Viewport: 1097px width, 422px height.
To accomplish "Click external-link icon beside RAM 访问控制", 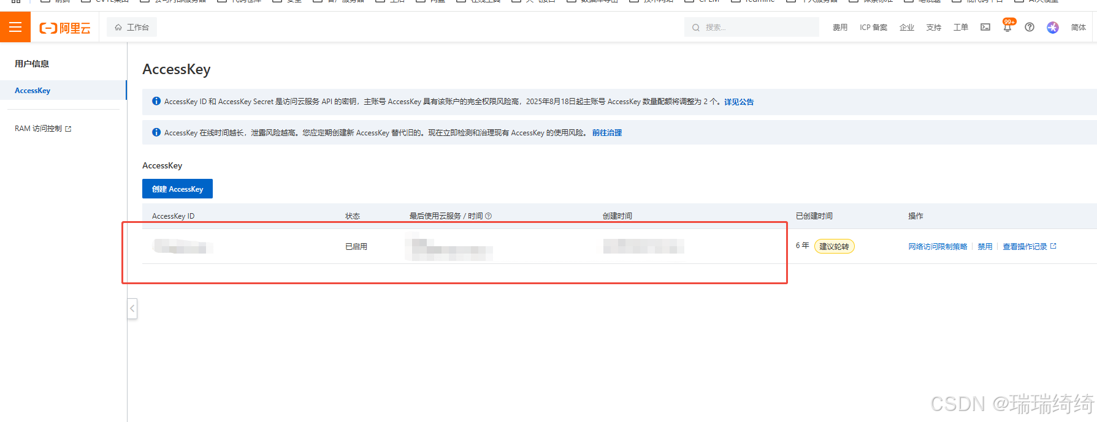I will (x=68, y=129).
